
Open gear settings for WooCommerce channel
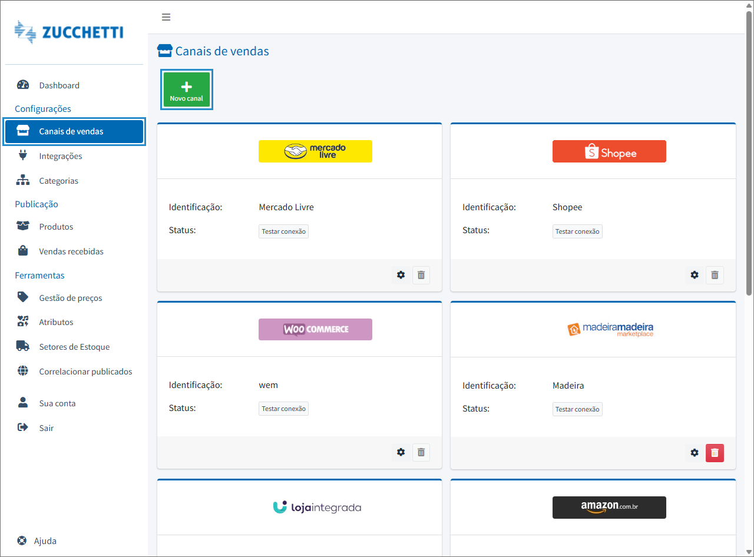401,452
